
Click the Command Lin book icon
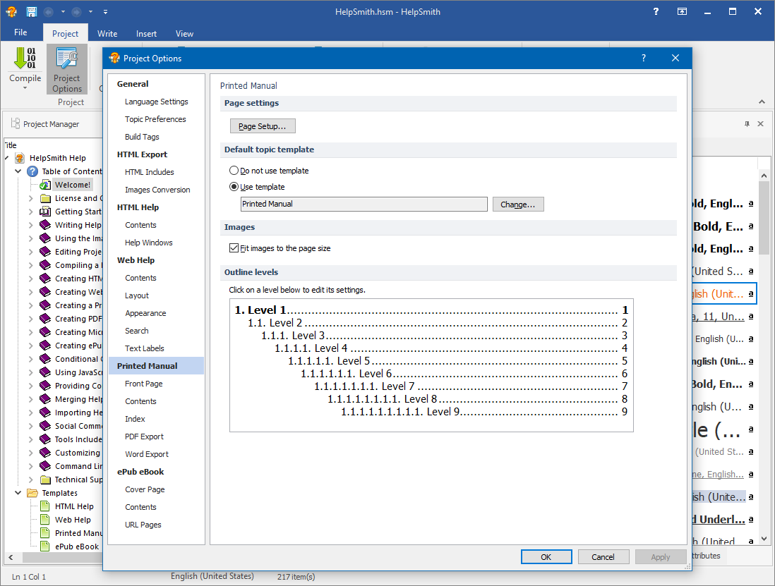coord(45,466)
